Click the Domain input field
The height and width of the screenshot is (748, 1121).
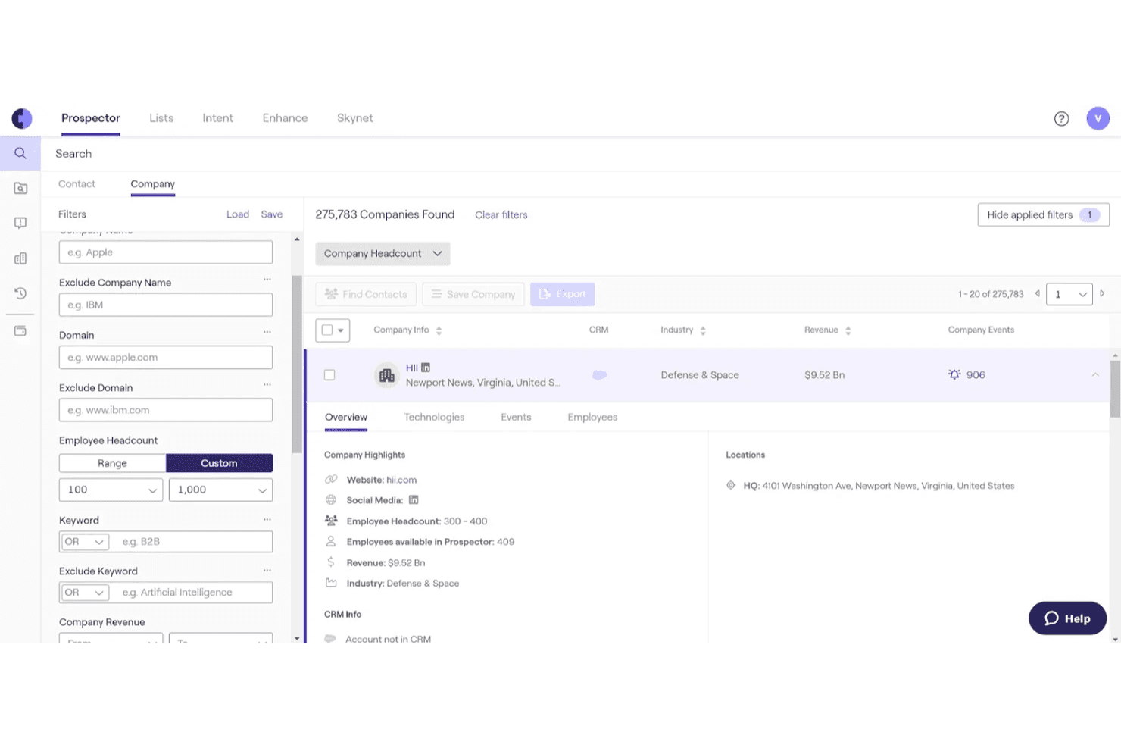(166, 357)
